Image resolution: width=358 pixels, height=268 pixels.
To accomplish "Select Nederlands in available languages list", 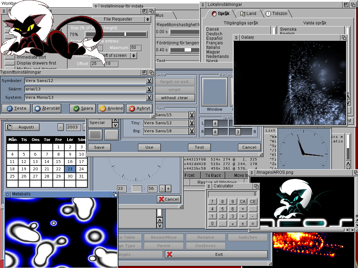I will (x=217, y=57).
